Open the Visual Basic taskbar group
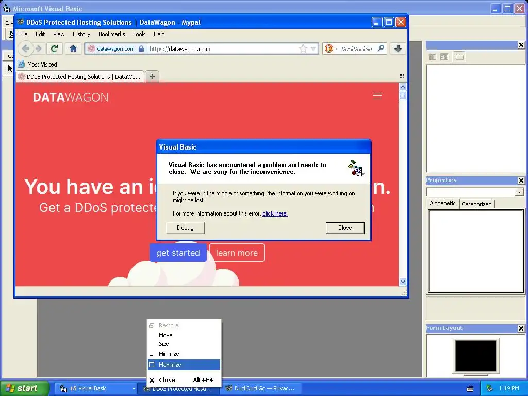The image size is (528, 396). pyautogui.click(x=96, y=388)
